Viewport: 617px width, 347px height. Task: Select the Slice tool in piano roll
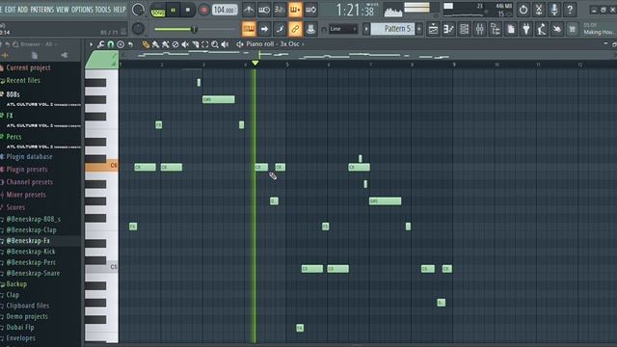coord(195,44)
